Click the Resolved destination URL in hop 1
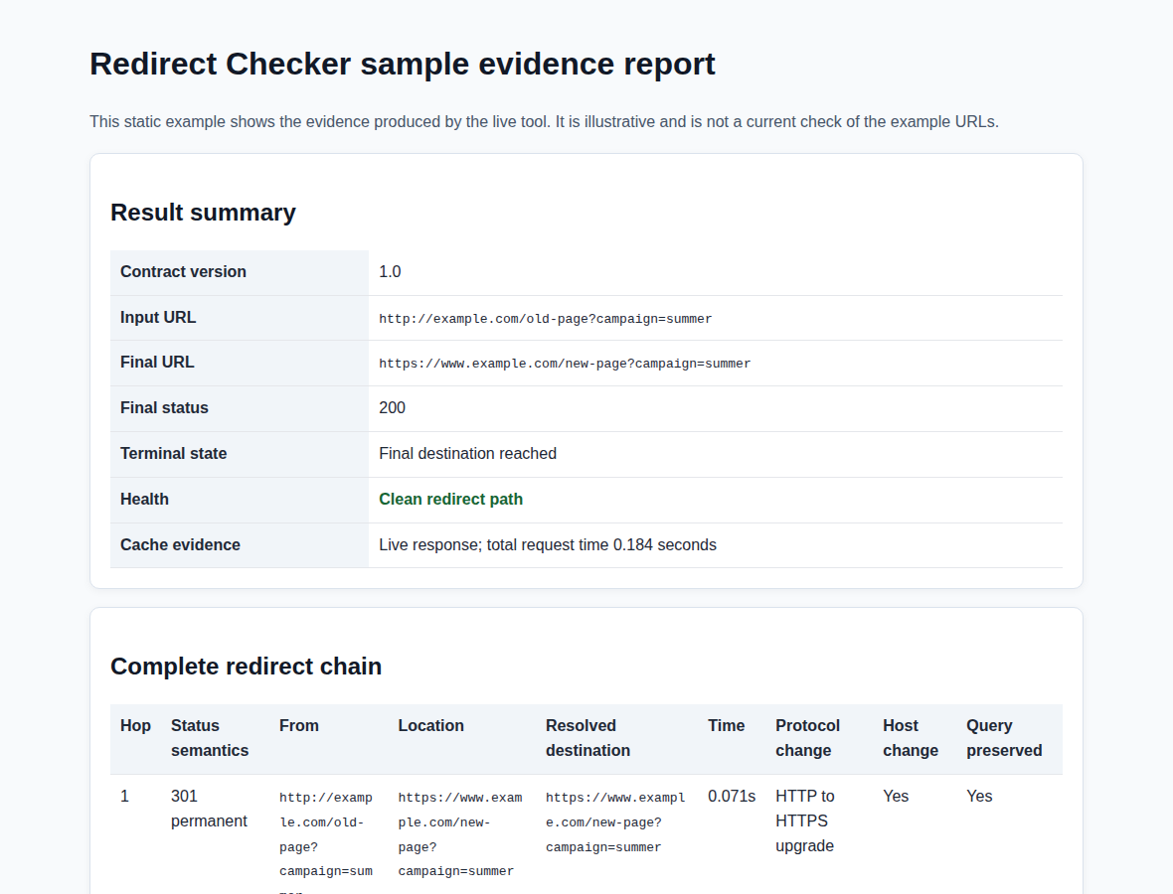The width and height of the screenshot is (1173, 894). pos(615,822)
